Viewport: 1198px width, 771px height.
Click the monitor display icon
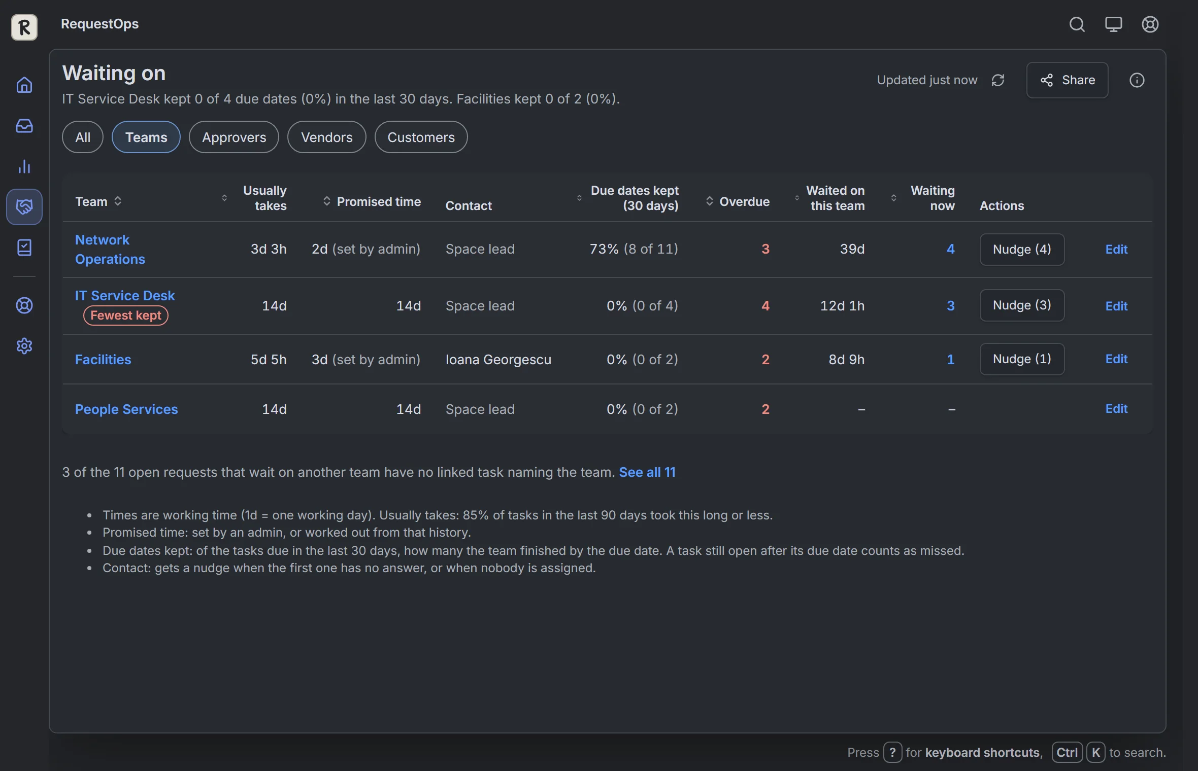click(x=1113, y=24)
